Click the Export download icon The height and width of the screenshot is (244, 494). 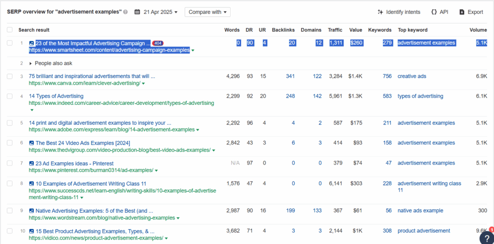pyautogui.click(x=462, y=12)
